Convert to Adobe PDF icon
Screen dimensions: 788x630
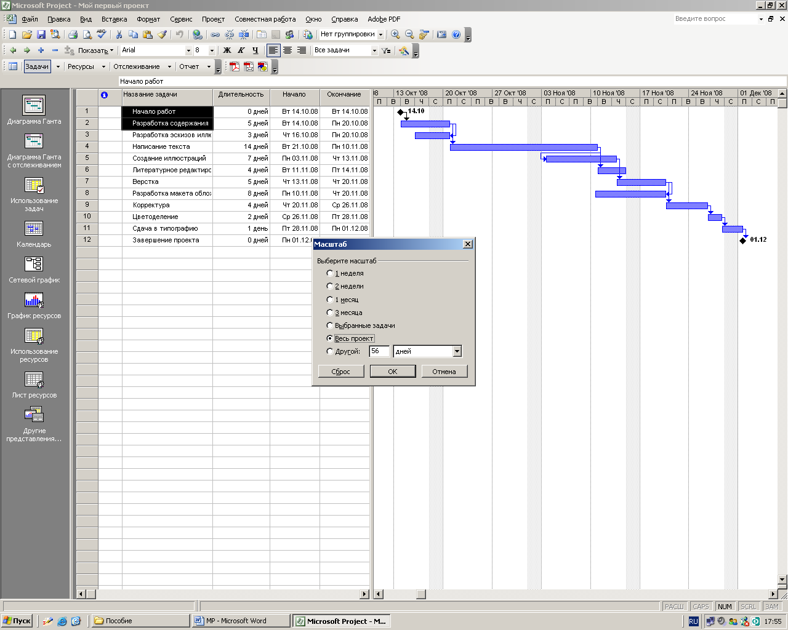tap(235, 66)
